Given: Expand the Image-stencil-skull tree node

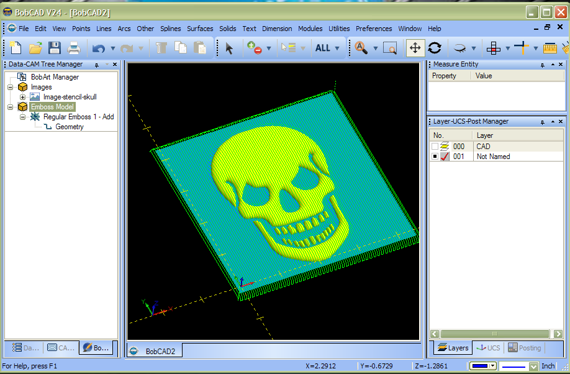Looking at the screenshot, I should (23, 97).
